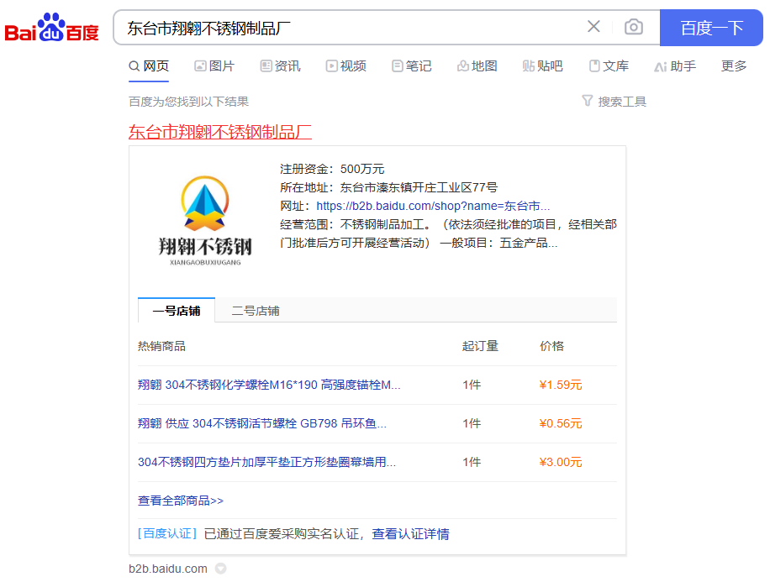770x582 pixels.
Task: Clear the search box text
Action: (593, 27)
